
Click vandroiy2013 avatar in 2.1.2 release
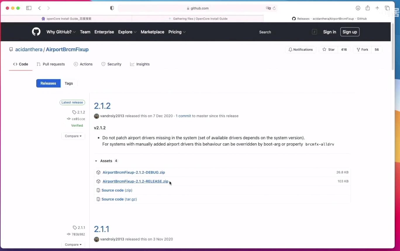pos(96,116)
